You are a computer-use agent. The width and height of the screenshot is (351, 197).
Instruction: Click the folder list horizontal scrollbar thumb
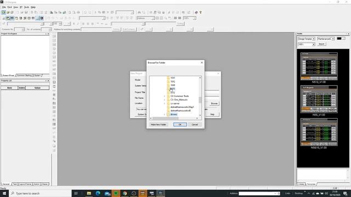tap(166, 118)
